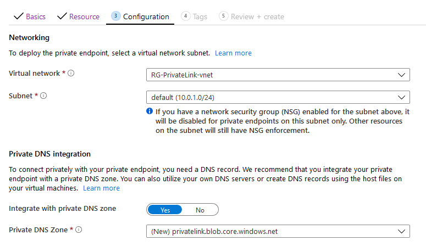Screen dimensions: 426x246
Task: Open the Tags tab
Action: click(x=200, y=17)
